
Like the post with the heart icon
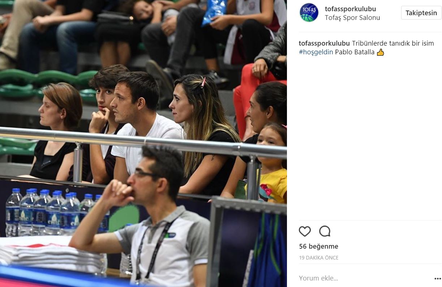[x=305, y=231]
